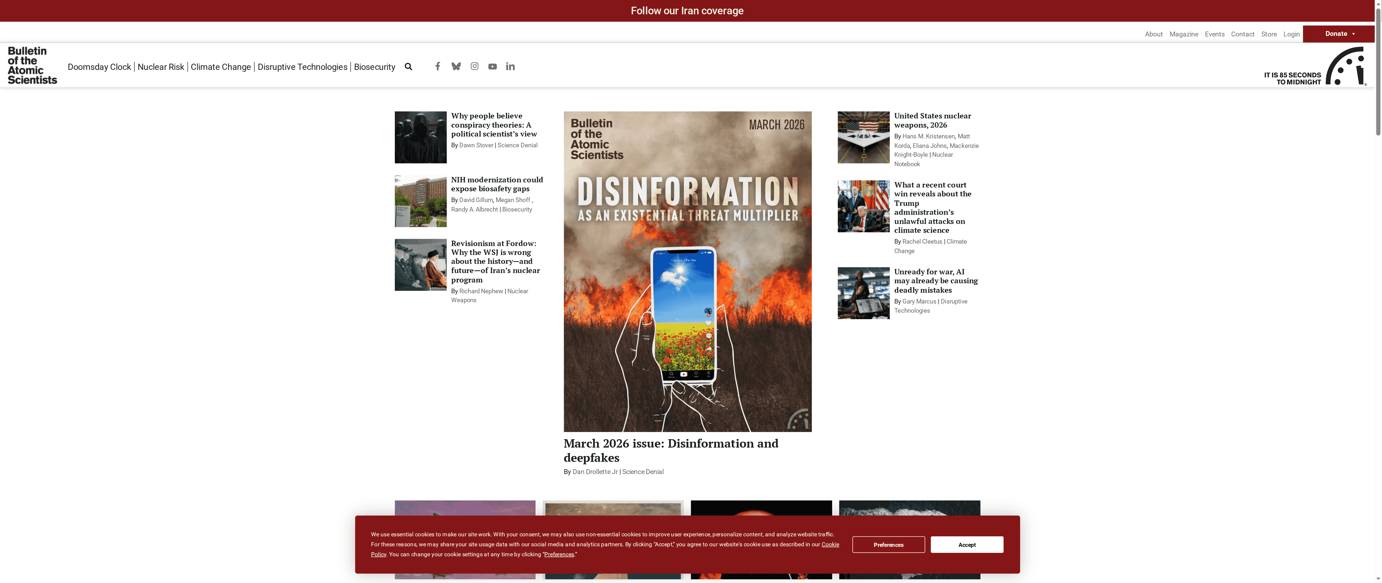Click the Instagram icon in header
The height and width of the screenshot is (583, 1382).
pos(474,67)
